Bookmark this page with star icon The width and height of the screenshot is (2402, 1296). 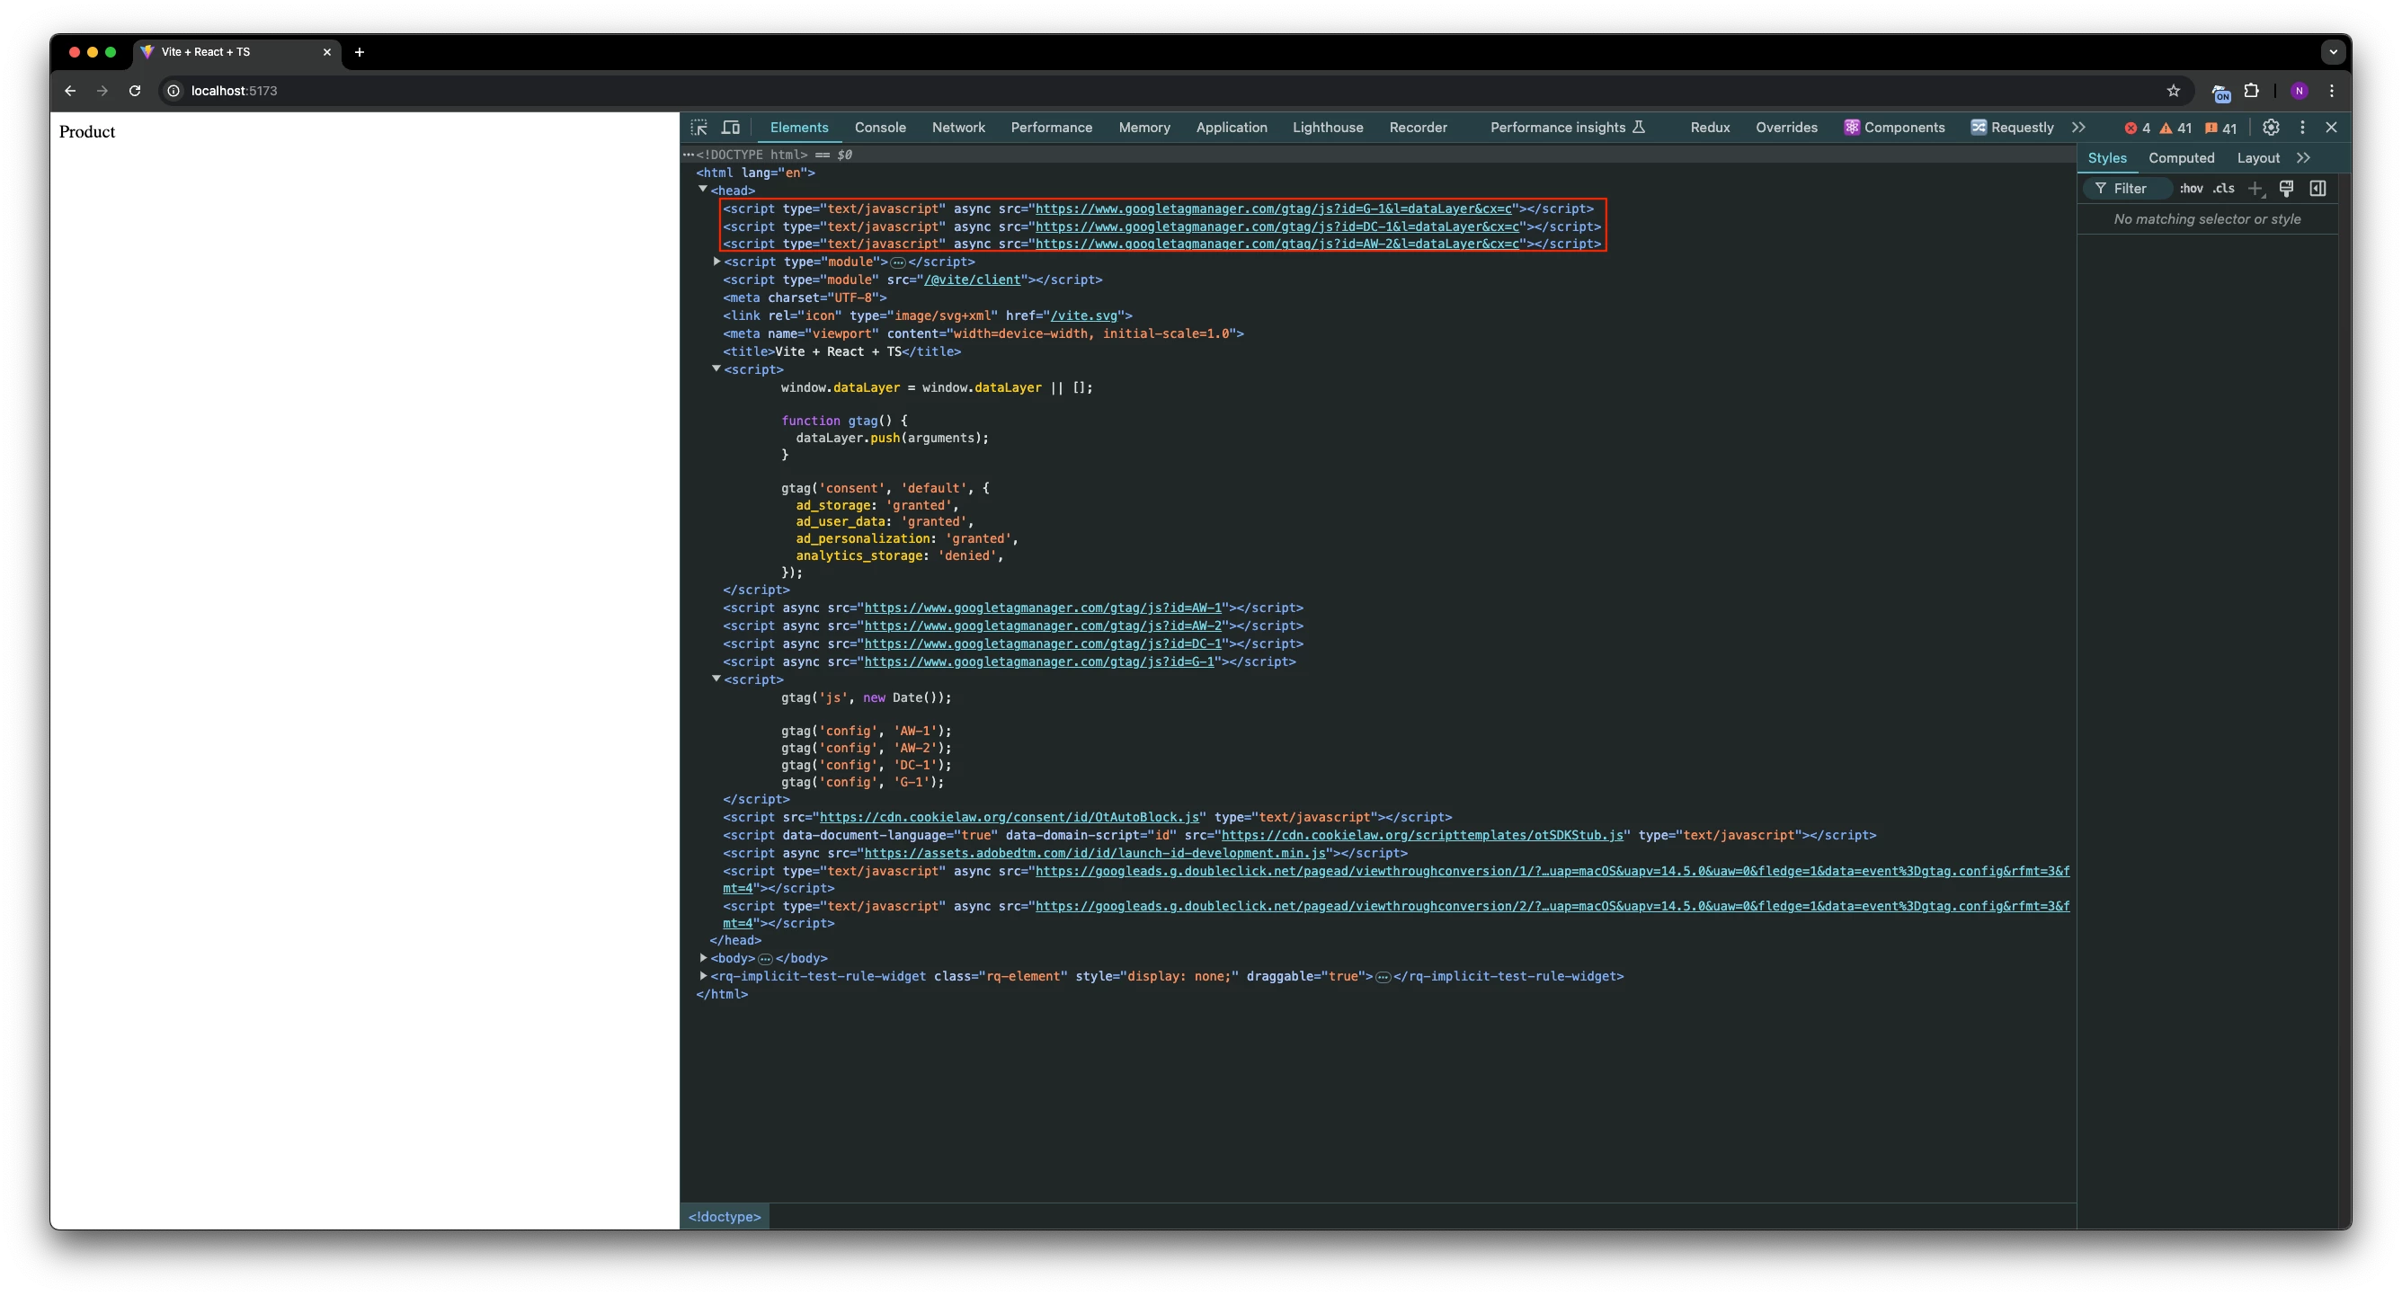point(2174,91)
